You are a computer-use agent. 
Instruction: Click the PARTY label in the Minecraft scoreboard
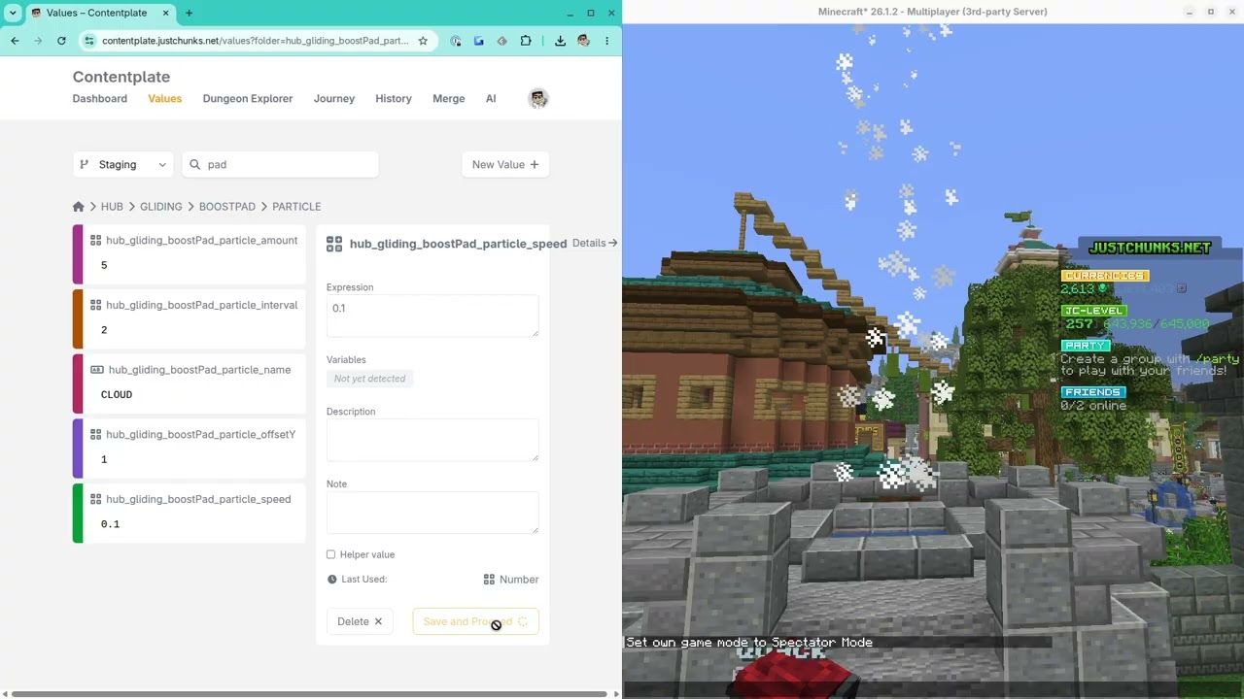[1085, 346]
